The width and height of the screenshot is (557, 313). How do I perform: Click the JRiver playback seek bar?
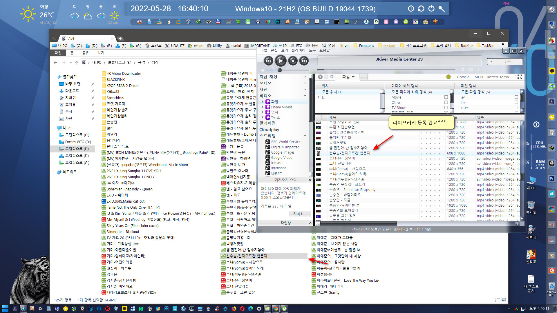tap(386, 70)
